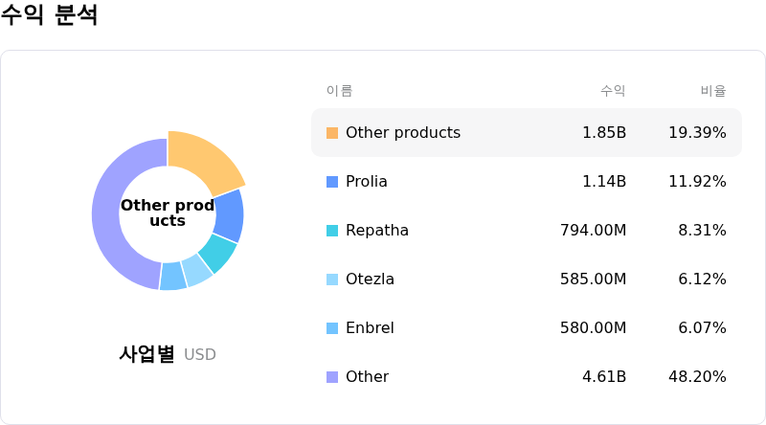Click the blue Prolia legend swatch

332,182
